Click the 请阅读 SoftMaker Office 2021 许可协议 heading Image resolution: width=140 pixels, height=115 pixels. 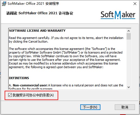point(40,13)
